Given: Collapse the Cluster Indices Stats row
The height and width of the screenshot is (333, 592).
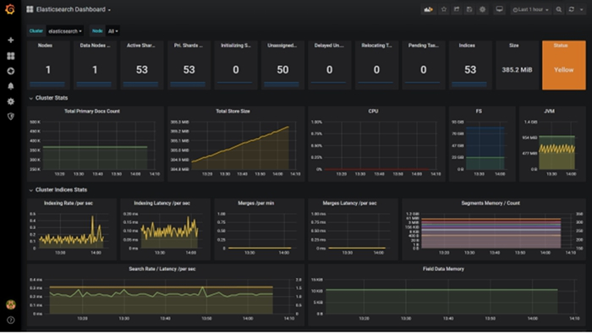Looking at the screenshot, I should pos(58,189).
